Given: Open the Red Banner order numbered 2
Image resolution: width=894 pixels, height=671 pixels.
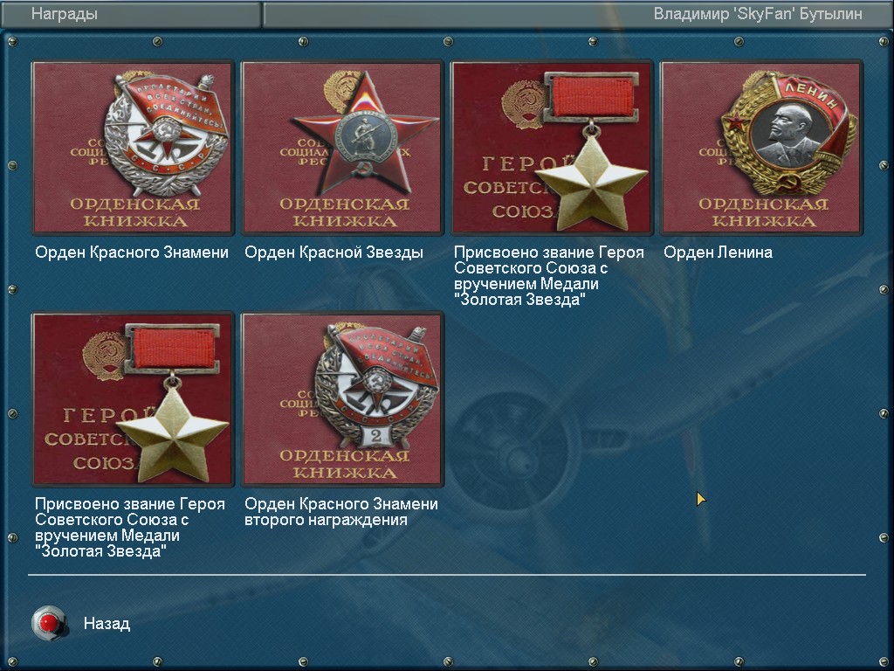Looking at the screenshot, I should coord(342,398).
